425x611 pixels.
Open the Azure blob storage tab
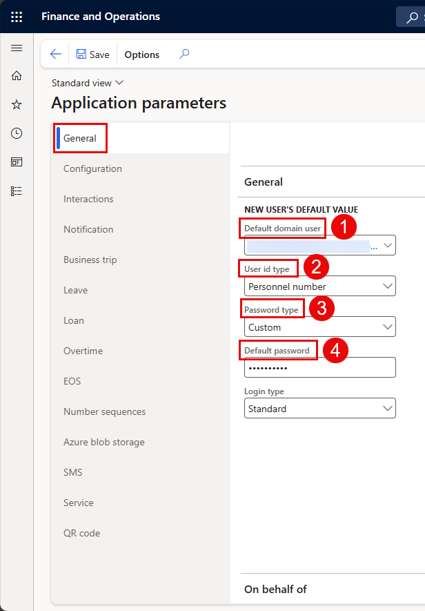(x=103, y=442)
